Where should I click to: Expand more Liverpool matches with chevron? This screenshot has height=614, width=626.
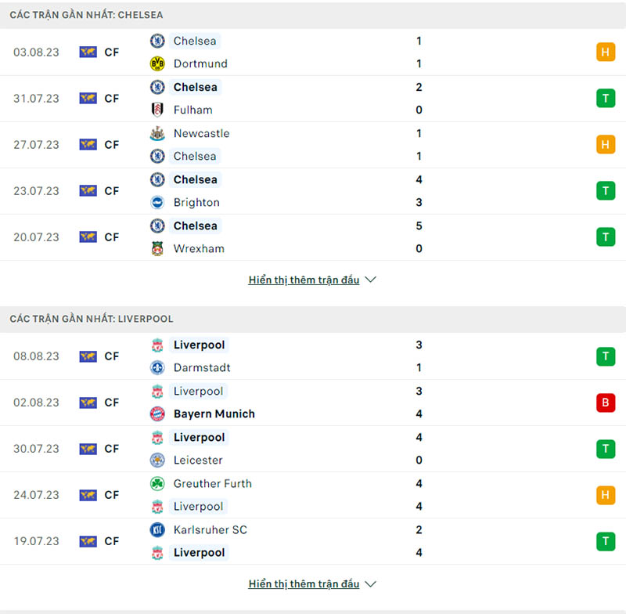click(x=371, y=583)
